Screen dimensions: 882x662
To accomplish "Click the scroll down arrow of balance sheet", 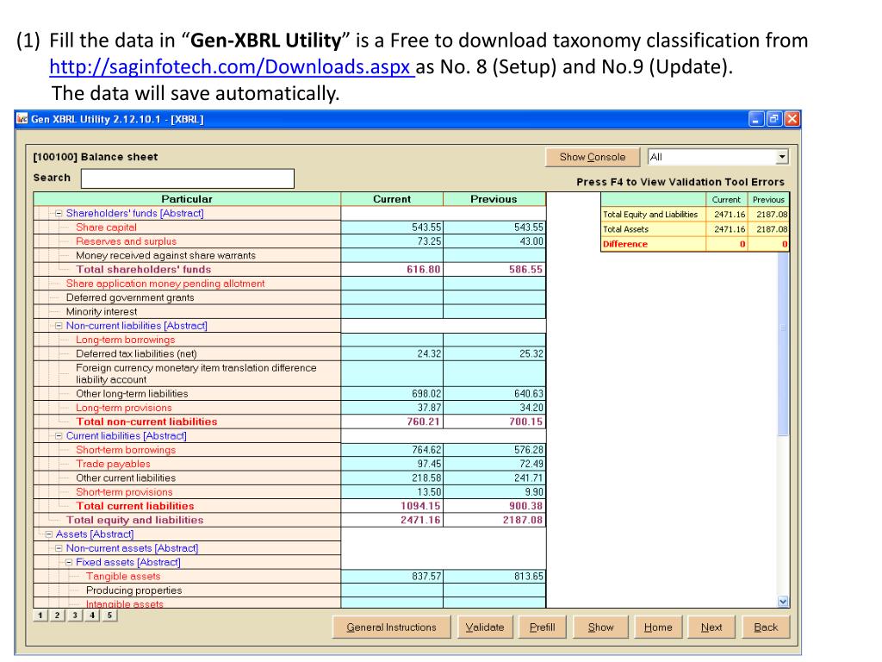I will (783, 601).
